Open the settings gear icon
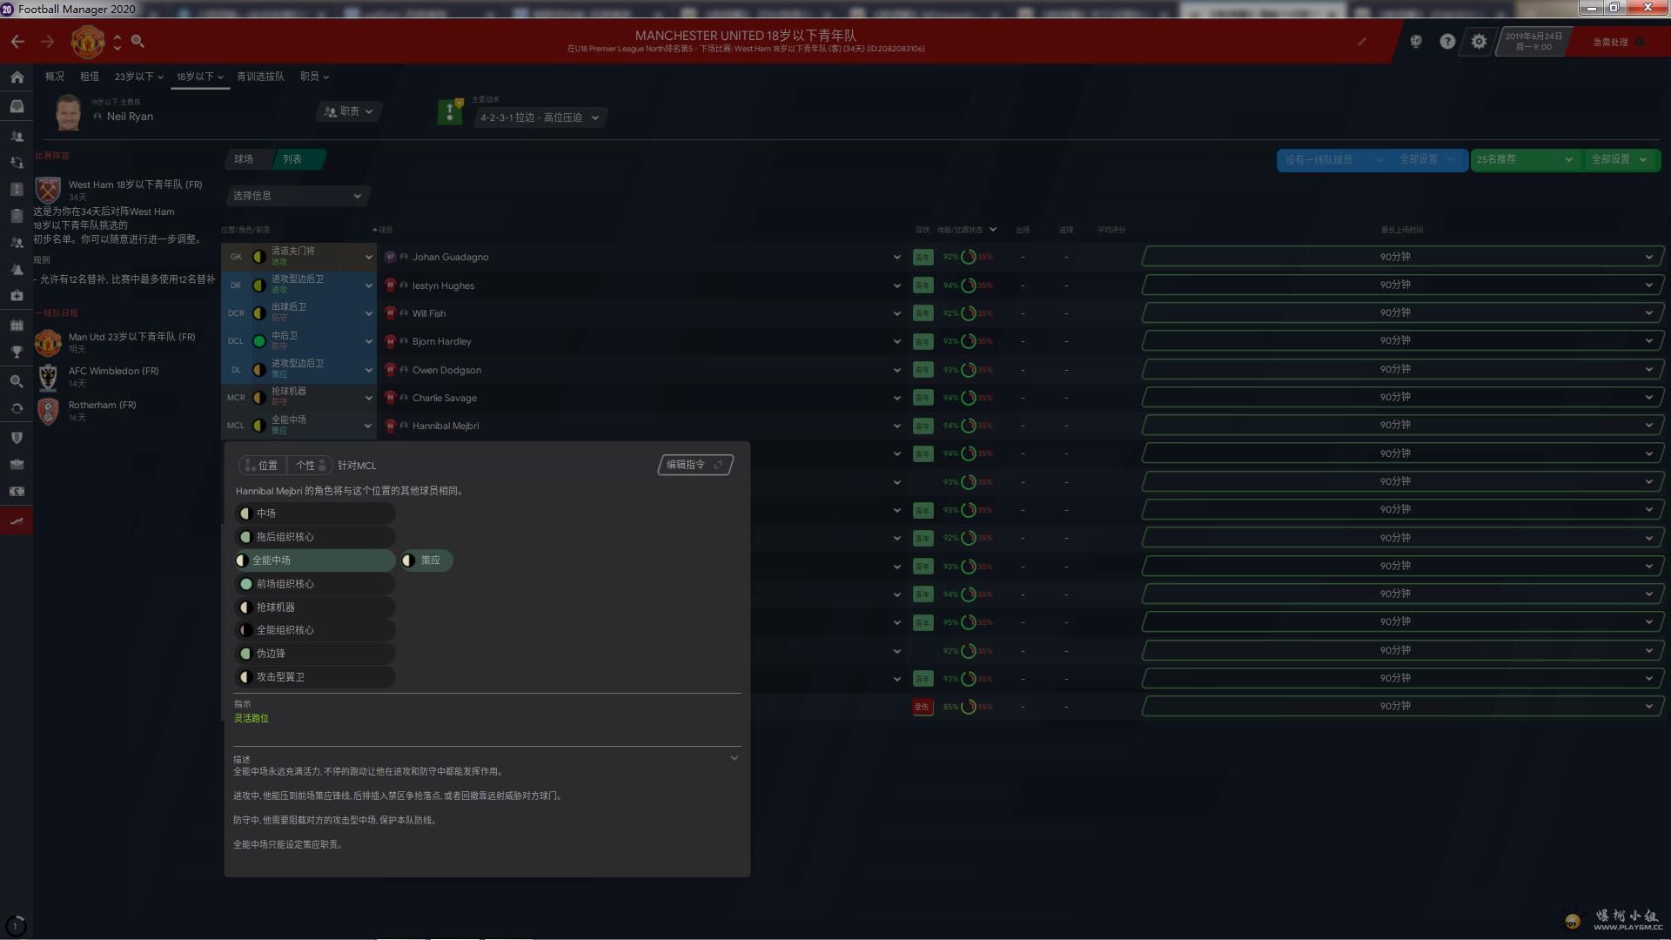The height and width of the screenshot is (940, 1671). pos(1479,42)
